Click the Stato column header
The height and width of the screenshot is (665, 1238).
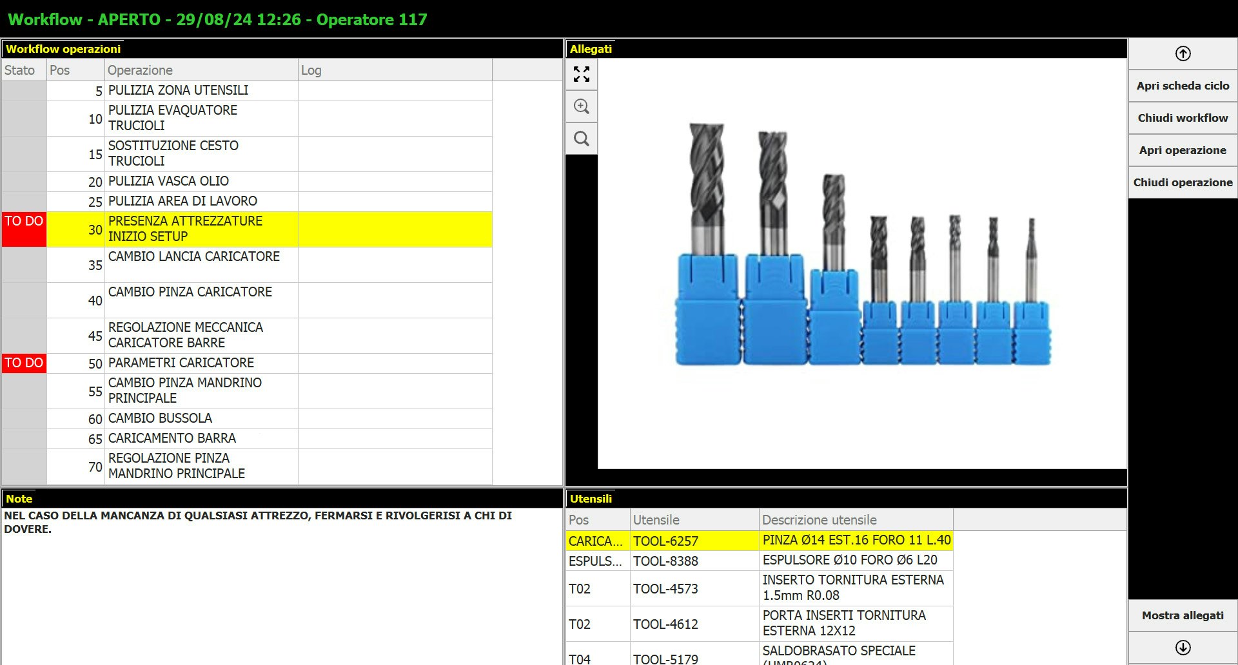pos(24,70)
